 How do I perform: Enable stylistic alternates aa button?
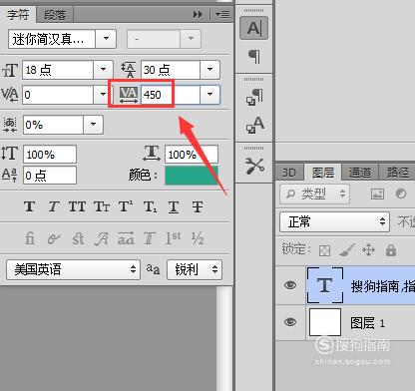pyautogui.click(x=126, y=238)
